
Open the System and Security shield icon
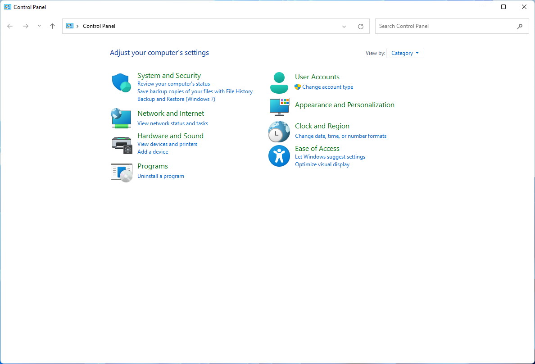(122, 82)
